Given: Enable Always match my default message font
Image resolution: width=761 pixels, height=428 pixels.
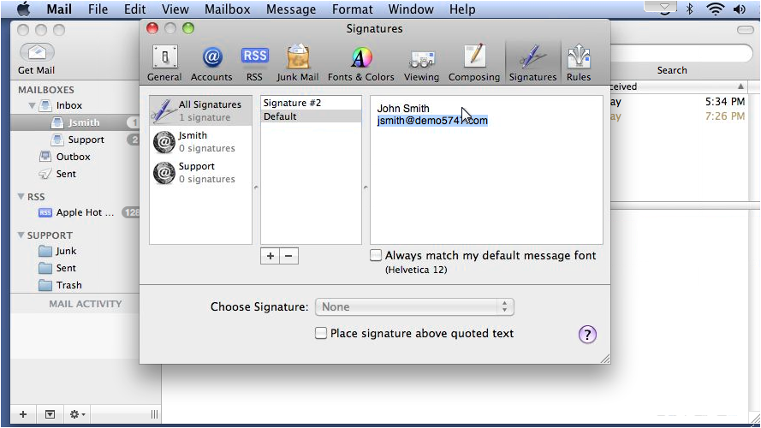Looking at the screenshot, I should 376,255.
